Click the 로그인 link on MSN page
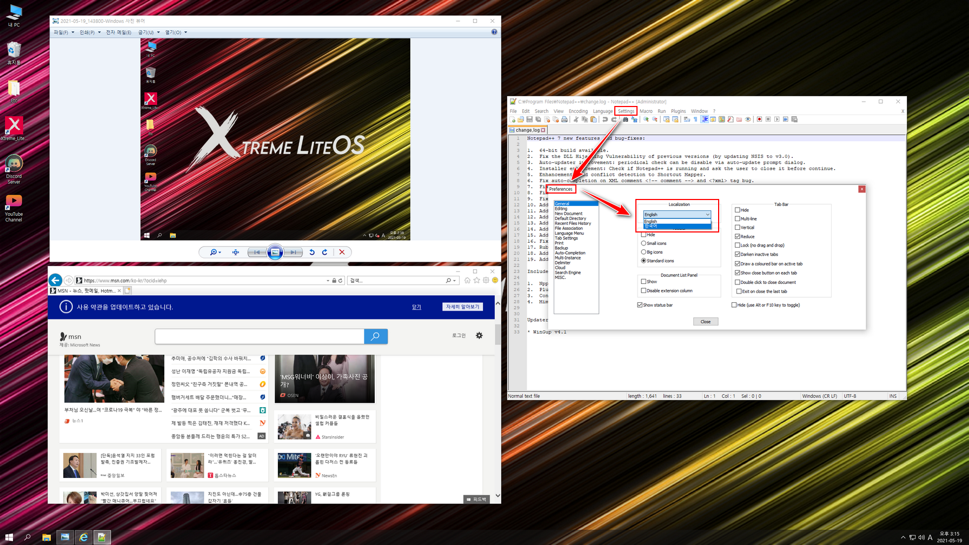Viewport: 969px width, 545px height. (x=459, y=335)
